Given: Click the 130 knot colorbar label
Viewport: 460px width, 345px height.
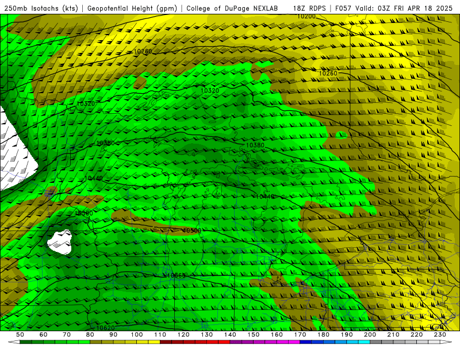Looking at the screenshot, I should (207, 335).
